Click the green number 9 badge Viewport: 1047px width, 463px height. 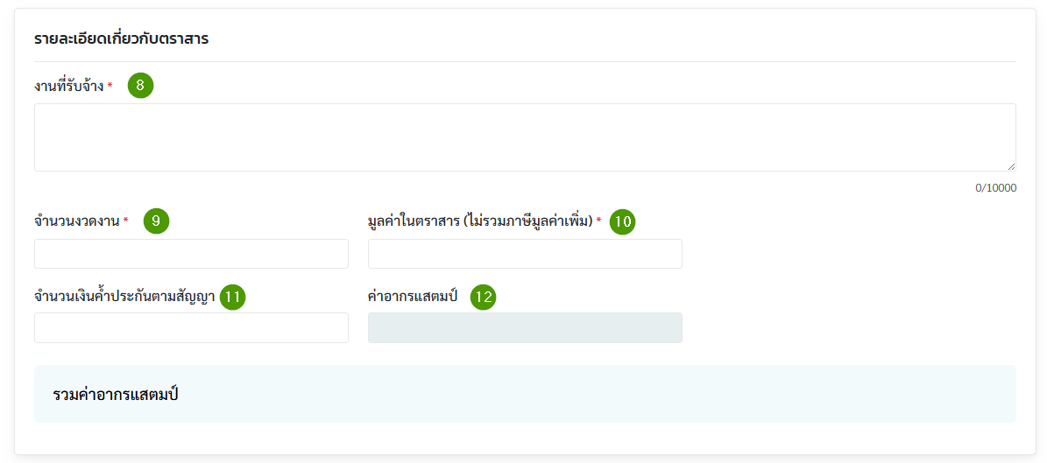156,221
